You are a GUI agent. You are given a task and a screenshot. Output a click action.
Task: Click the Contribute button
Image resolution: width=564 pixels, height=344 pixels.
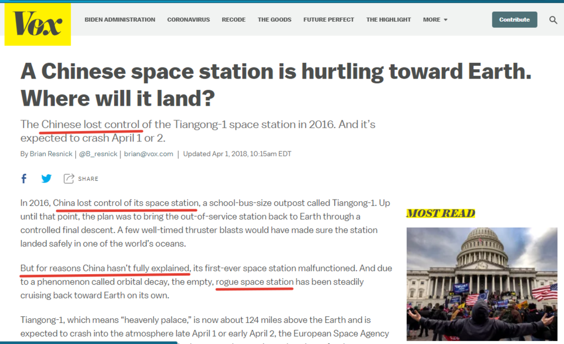click(514, 19)
